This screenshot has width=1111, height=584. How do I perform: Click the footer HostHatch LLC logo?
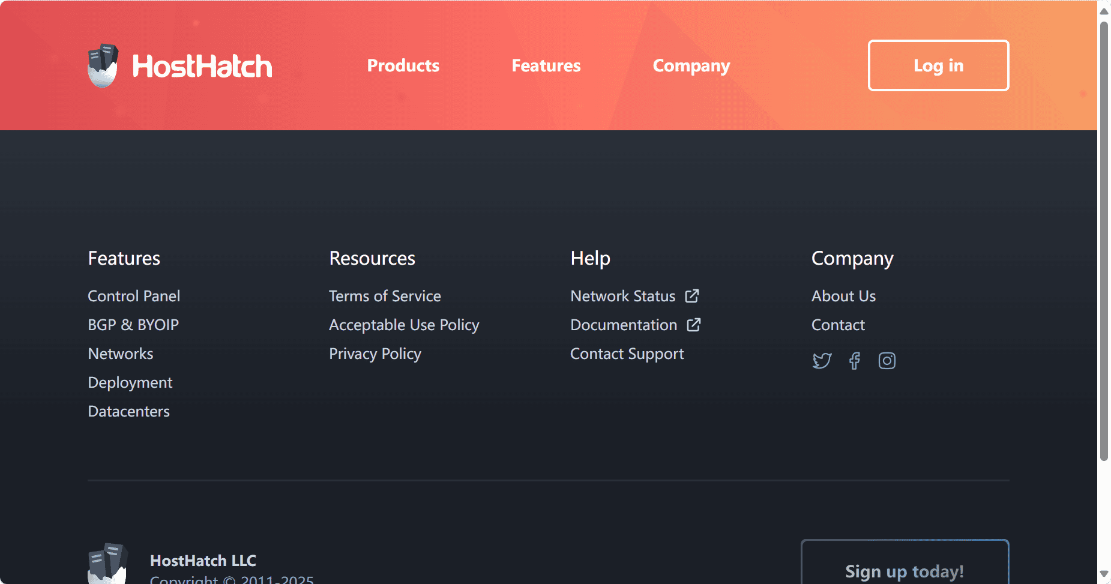(x=107, y=564)
